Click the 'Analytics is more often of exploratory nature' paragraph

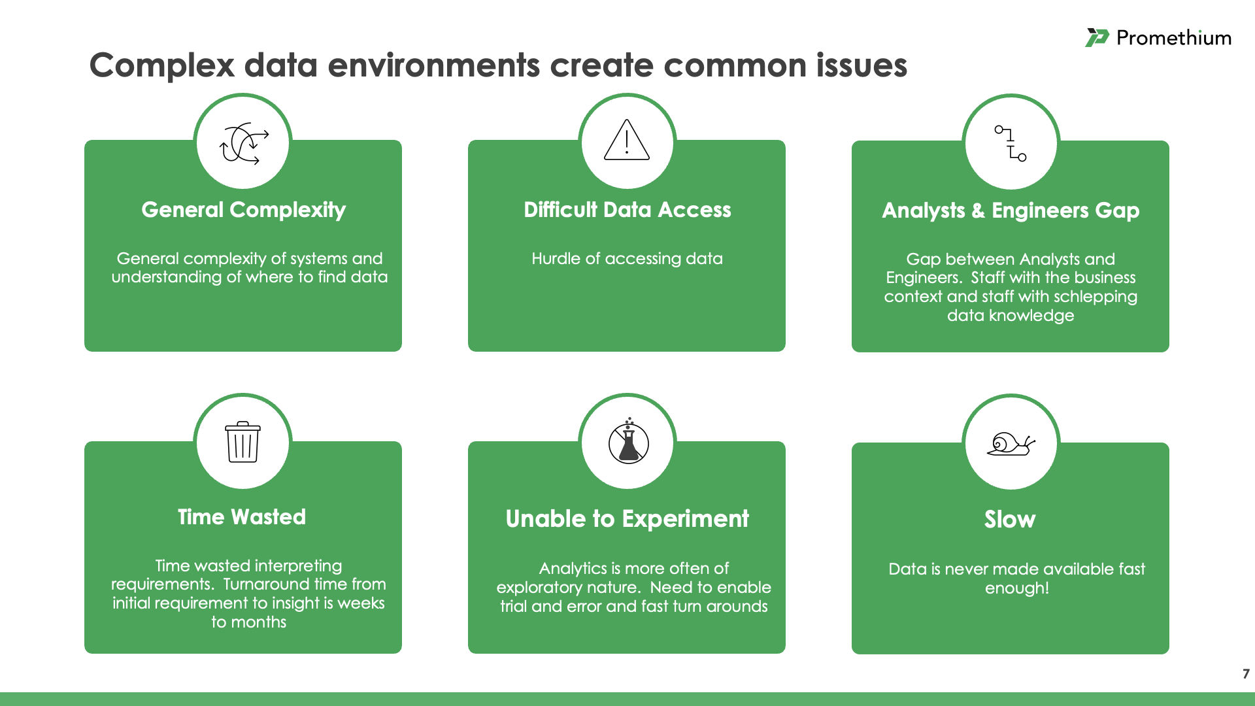[x=633, y=587]
